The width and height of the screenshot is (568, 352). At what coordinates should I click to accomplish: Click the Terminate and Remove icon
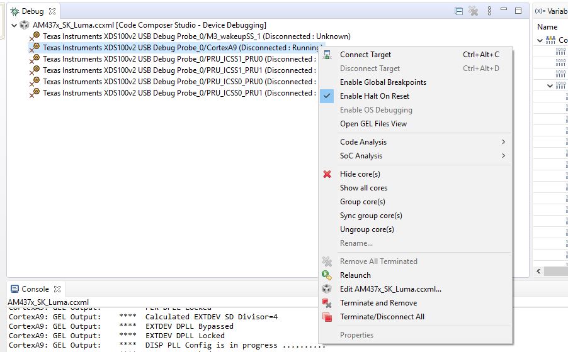327,303
